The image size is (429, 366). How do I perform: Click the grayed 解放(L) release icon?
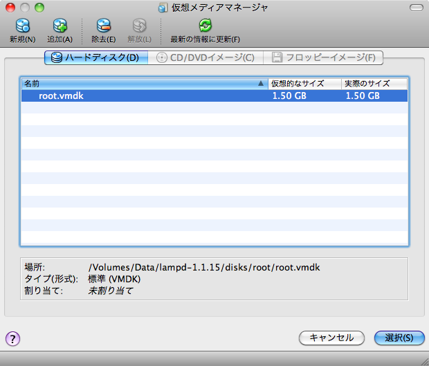click(x=139, y=26)
